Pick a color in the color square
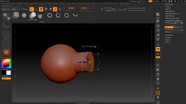 [6, 64]
